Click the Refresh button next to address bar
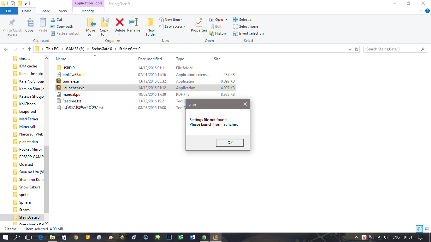The width and height of the screenshot is (431, 242). [x=357, y=49]
